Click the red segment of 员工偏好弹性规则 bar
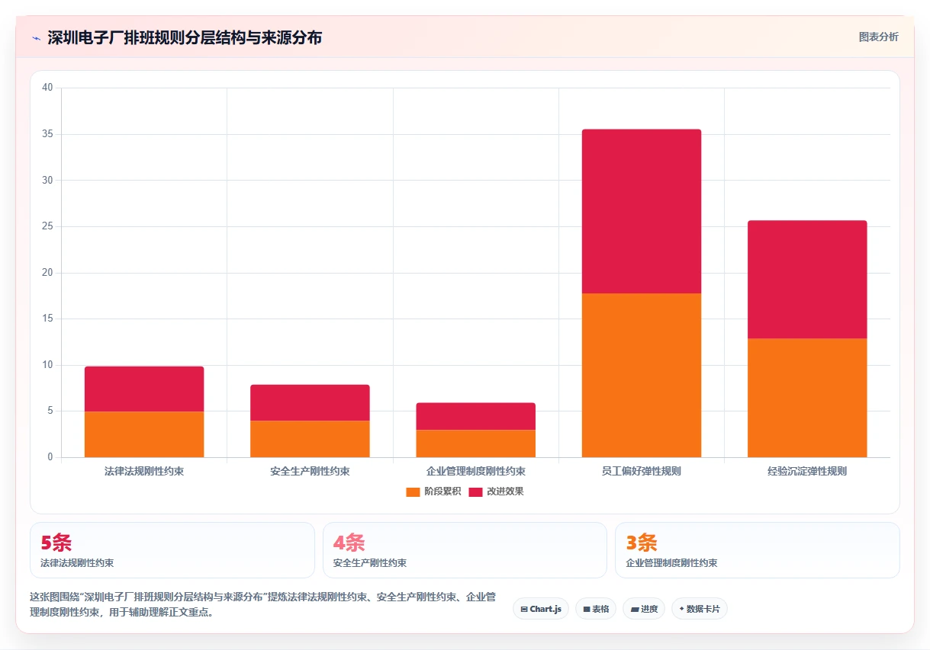This screenshot has height=650, width=930. pos(642,211)
